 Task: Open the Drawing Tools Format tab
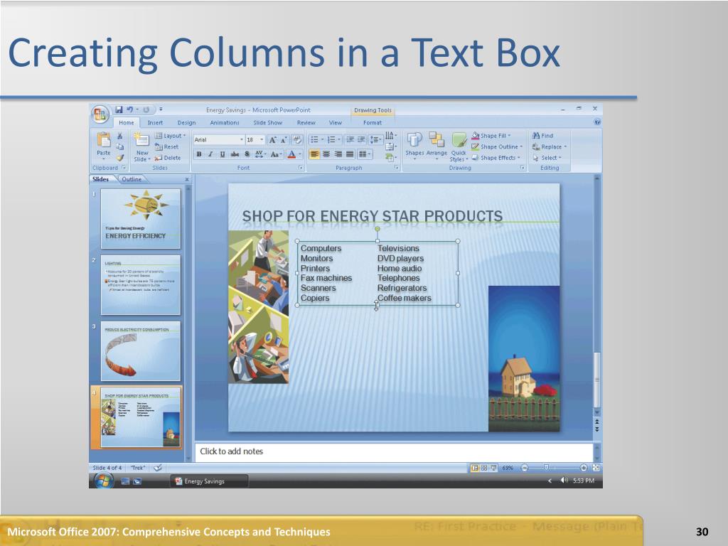[373, 122]
